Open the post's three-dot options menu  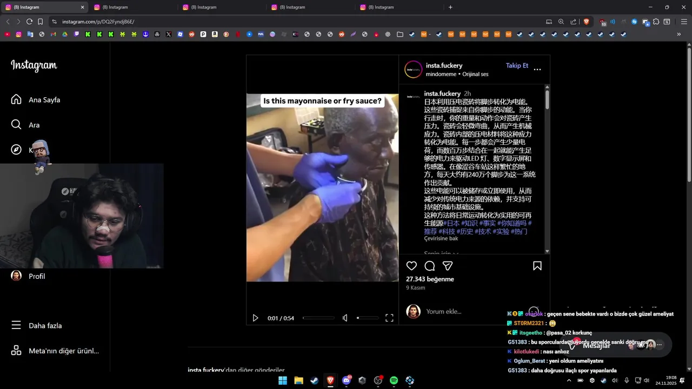click(x=537, y=69)
